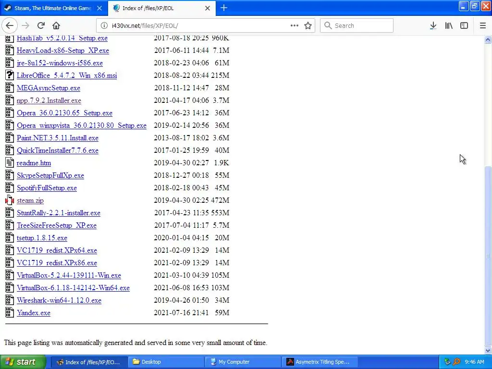Download LibreOffice_5.4.7.2_Win_x86.msi
This screenshot has height=369, width=492.
67,75
